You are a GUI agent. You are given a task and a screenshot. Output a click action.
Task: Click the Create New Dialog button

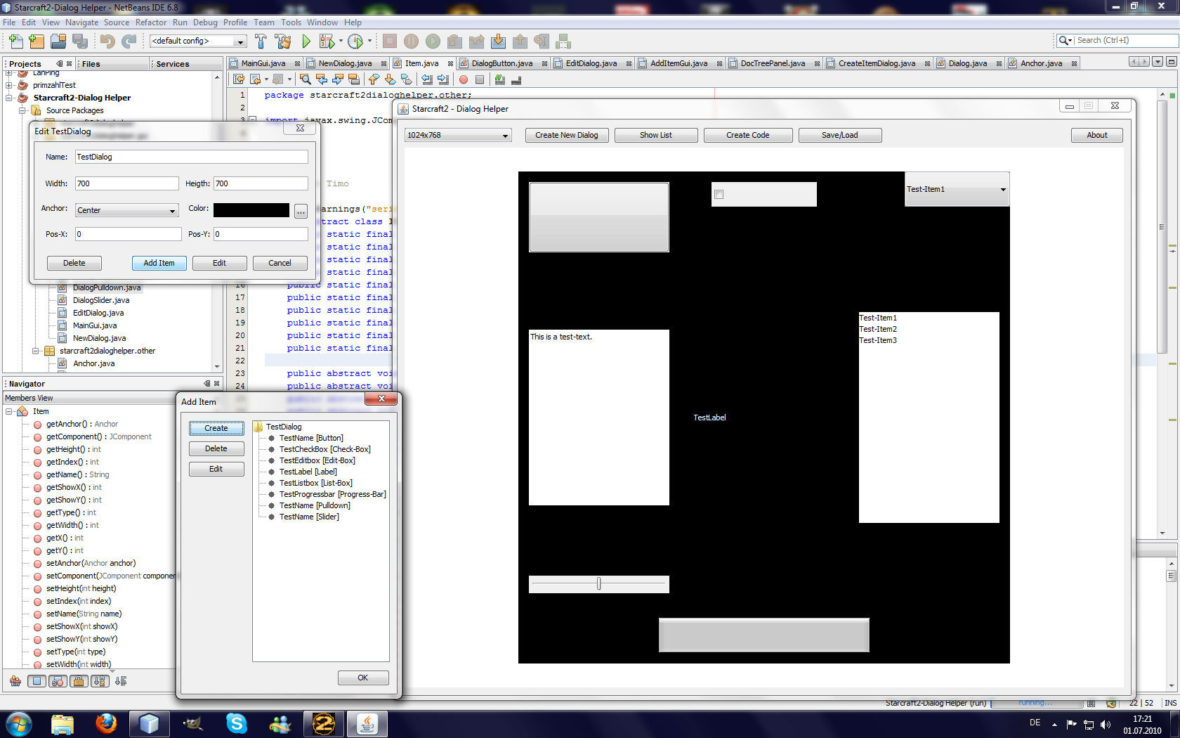tap(567, 135)
